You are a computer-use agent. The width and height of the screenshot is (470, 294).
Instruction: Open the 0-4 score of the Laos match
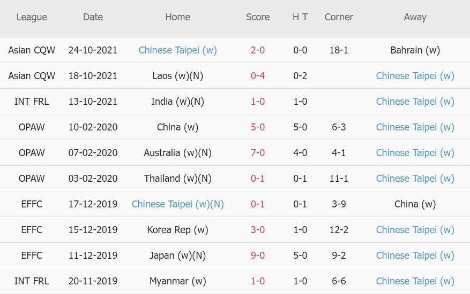[258, 76]
